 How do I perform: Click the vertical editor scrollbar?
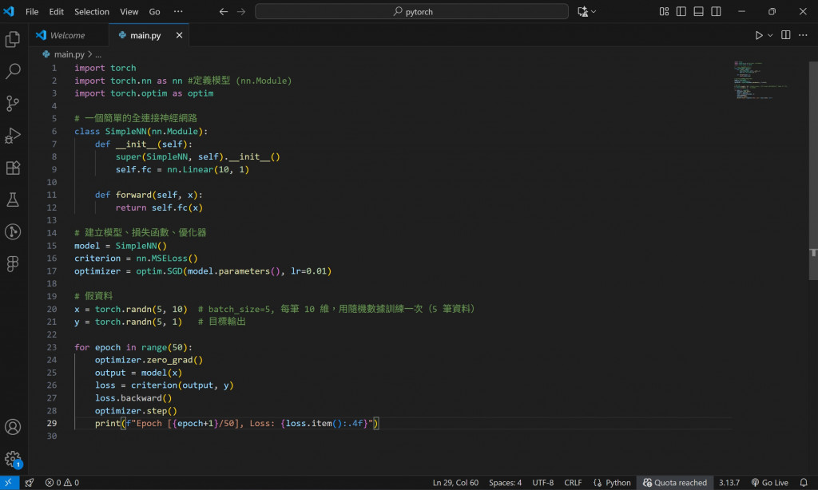(813, 171)
